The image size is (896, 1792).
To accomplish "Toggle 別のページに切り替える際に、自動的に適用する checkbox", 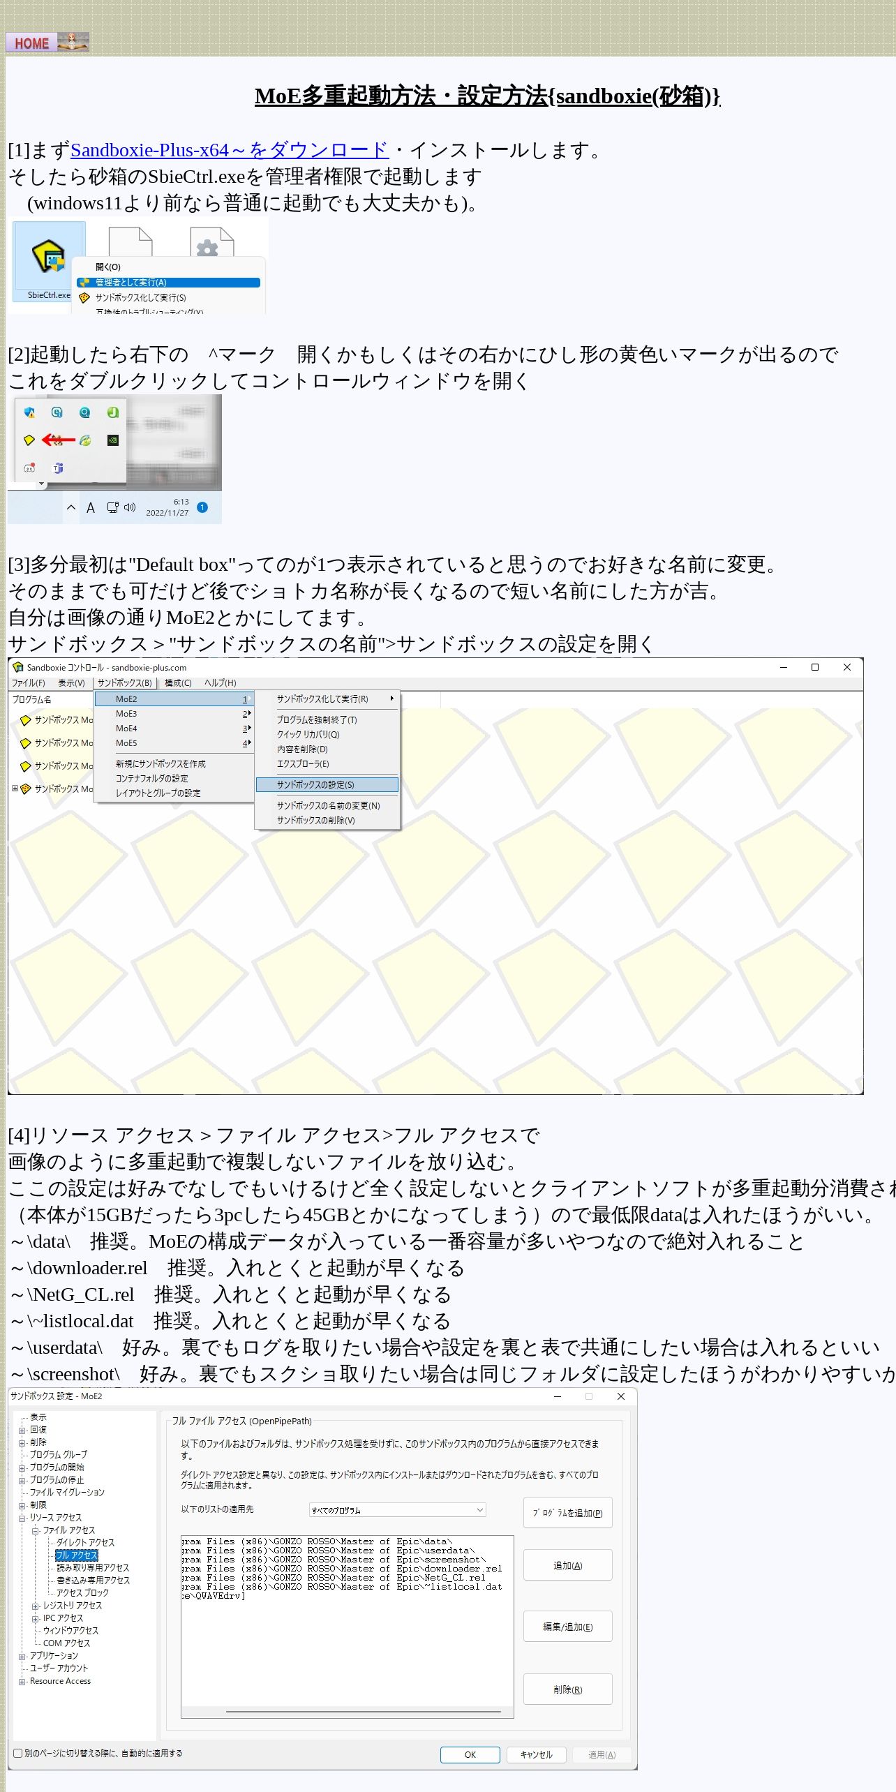I will tap(18, 1753).
